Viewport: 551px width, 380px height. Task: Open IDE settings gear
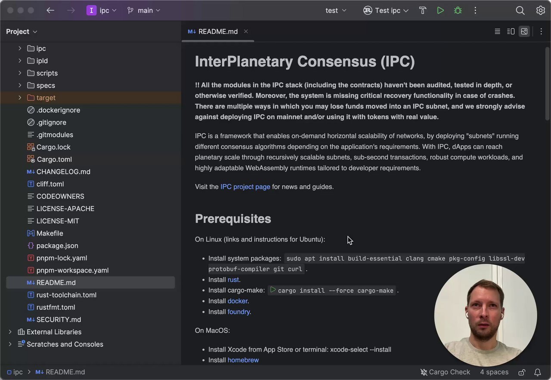541,10
